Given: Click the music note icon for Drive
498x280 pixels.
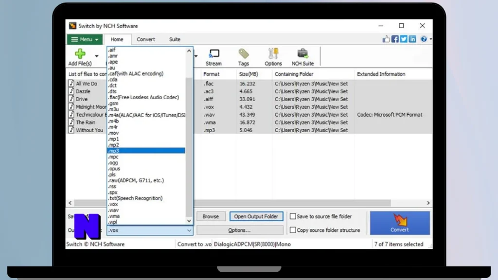Looking at the screenshot, I should pyautogui.click(x=71, y=99).
